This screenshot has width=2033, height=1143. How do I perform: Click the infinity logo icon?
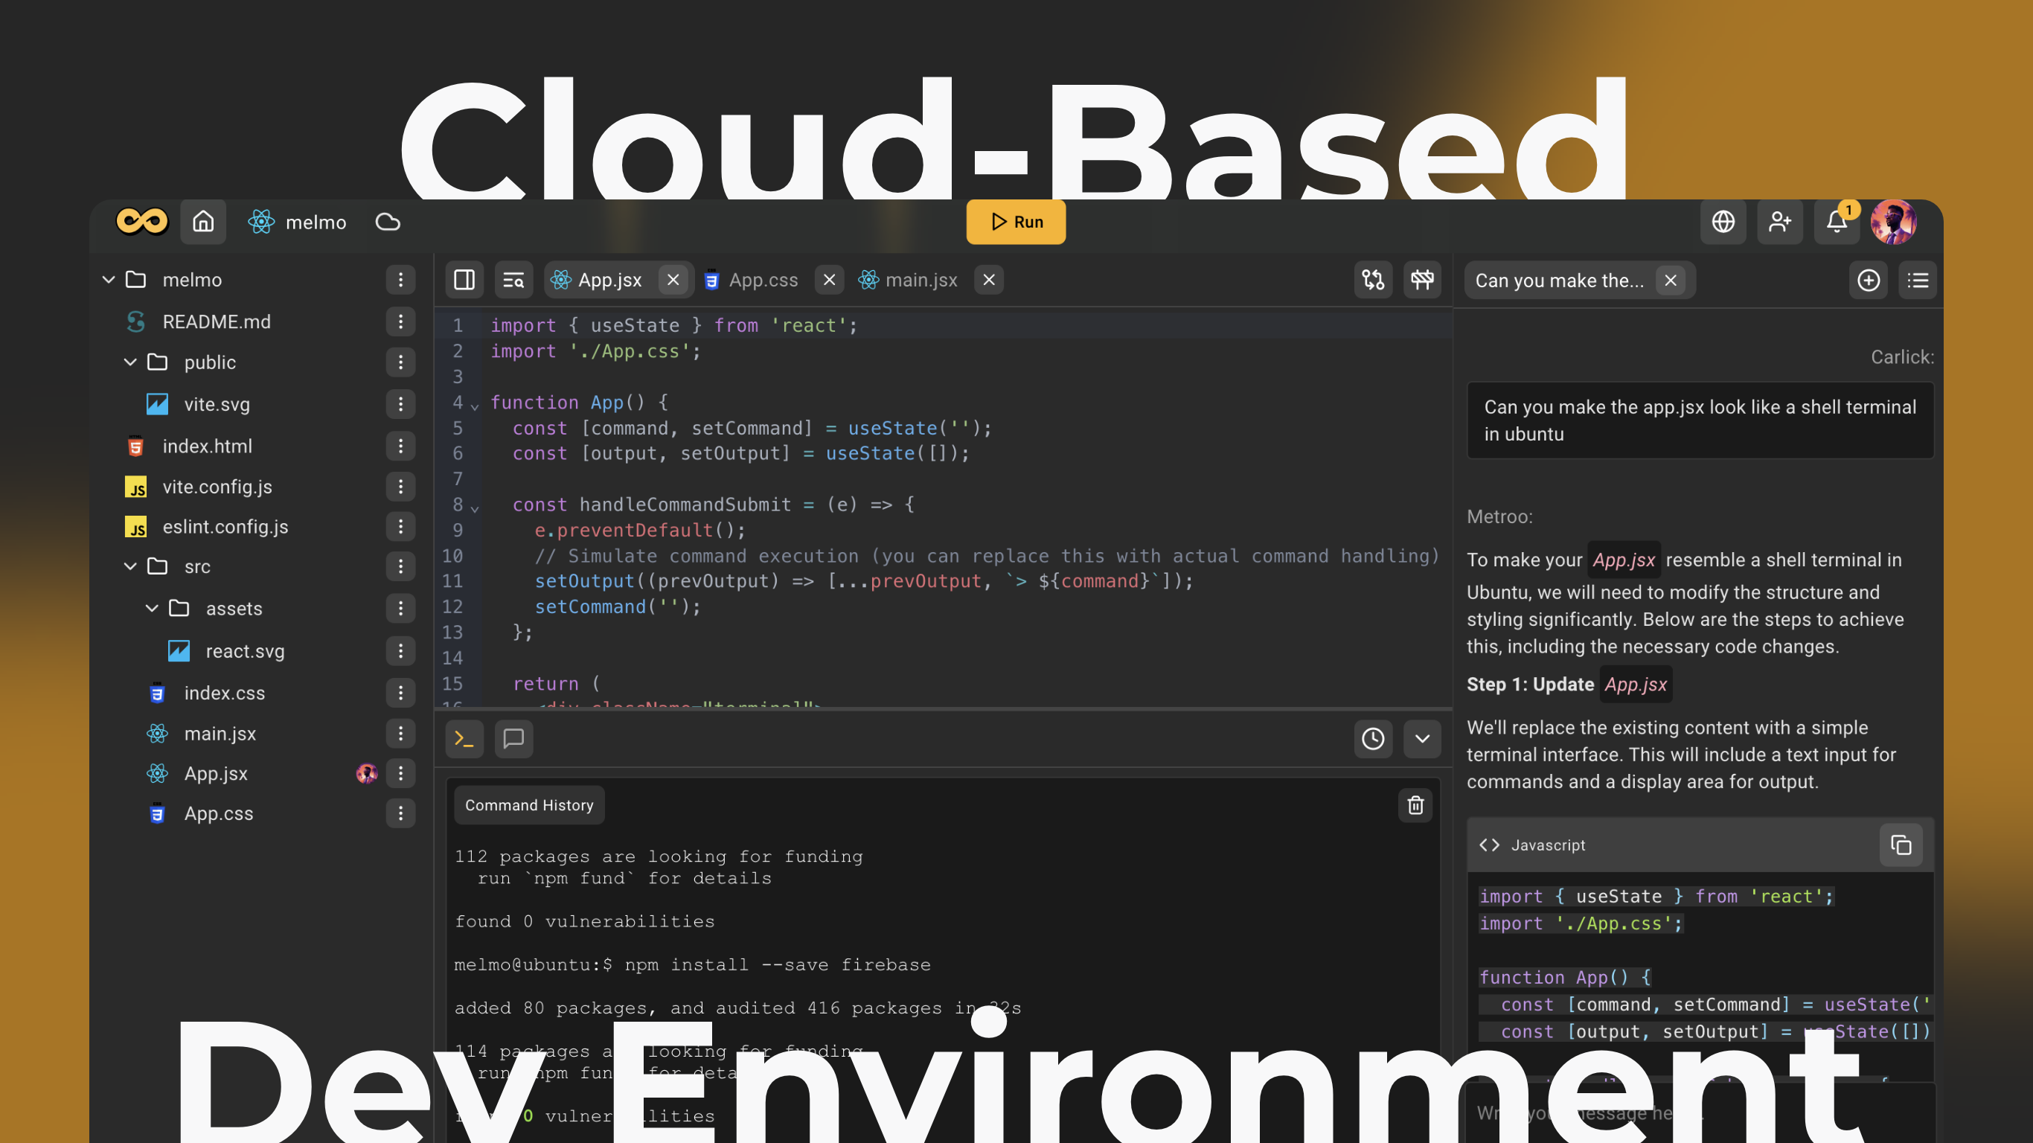point(142,221)
